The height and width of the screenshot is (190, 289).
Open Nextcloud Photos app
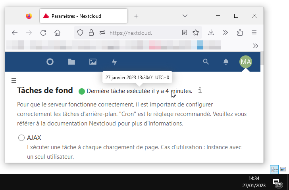(x=93, y=62)
